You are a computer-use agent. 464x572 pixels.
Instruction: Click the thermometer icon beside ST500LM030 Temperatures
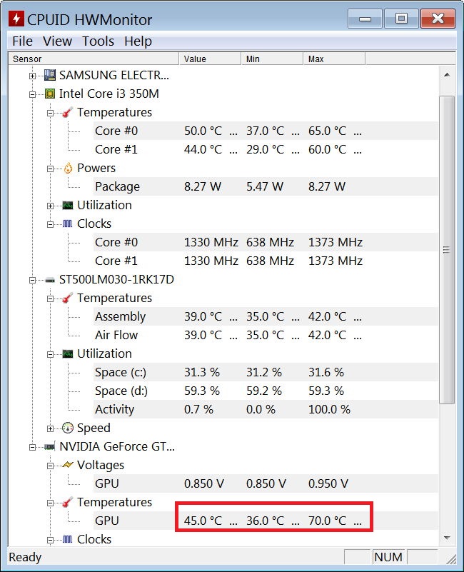(68, 298)
